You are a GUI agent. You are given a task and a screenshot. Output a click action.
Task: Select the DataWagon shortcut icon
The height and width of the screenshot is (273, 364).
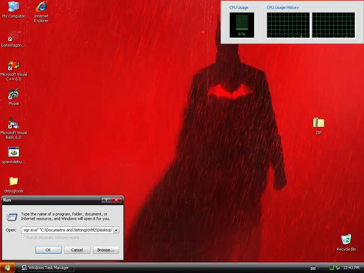[x=14, y=39]
